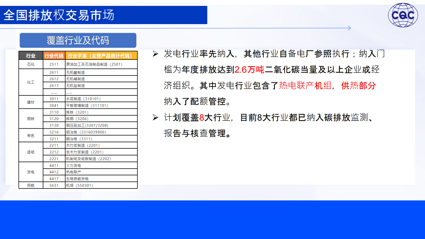Image resolution: width=425 pixels, height=239 pixels.
Task: Click the CQC globe logo
Action: pos(403,15)
